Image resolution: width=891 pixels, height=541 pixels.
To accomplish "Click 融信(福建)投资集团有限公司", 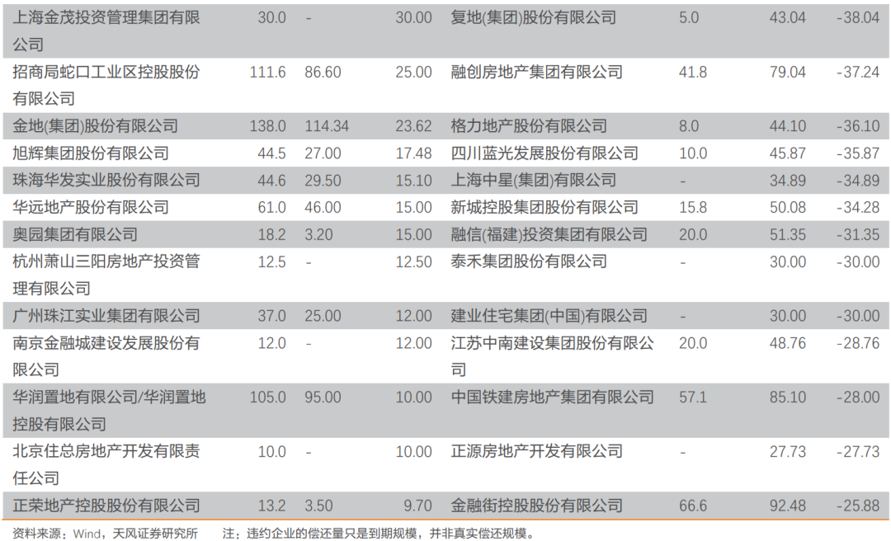I will pos(549,235).
